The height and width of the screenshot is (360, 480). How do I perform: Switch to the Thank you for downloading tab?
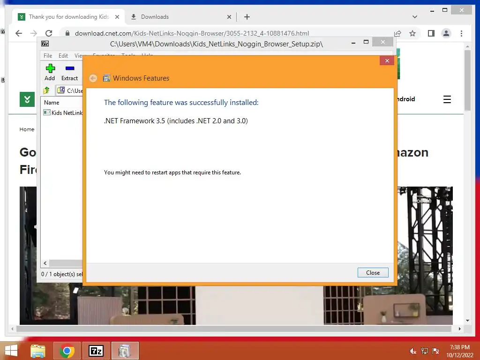tap(68, 17)
